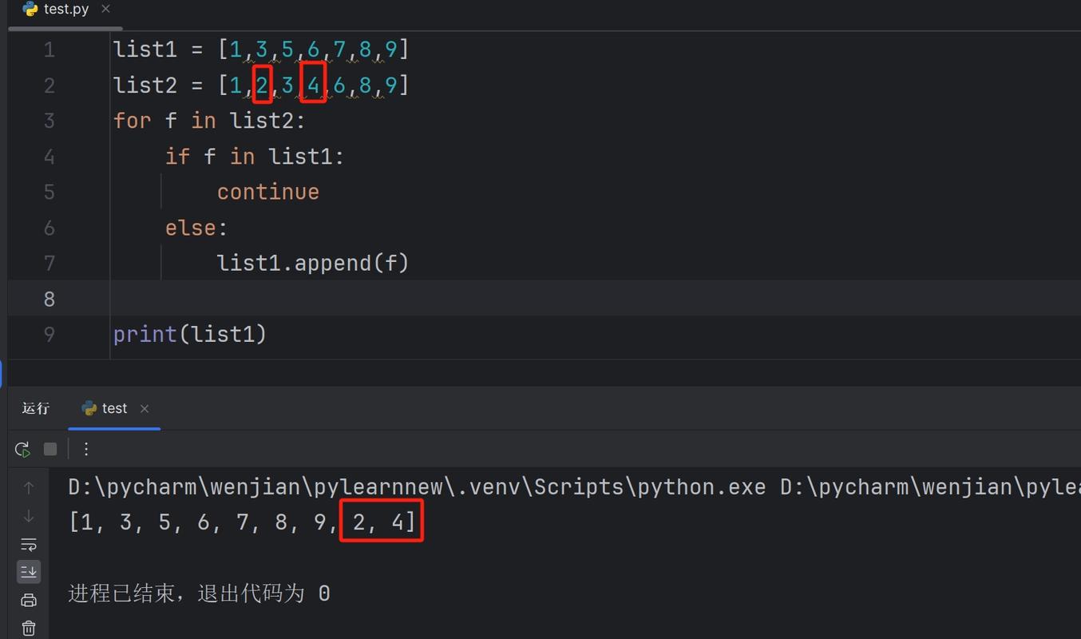Toggle scroll to end in console
This screenshot has width=1081, height=639.
[29, 571]
